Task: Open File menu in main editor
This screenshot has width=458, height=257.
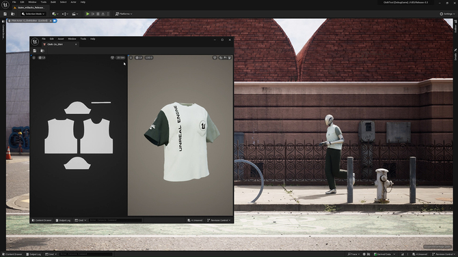Action: pos(14,2)
